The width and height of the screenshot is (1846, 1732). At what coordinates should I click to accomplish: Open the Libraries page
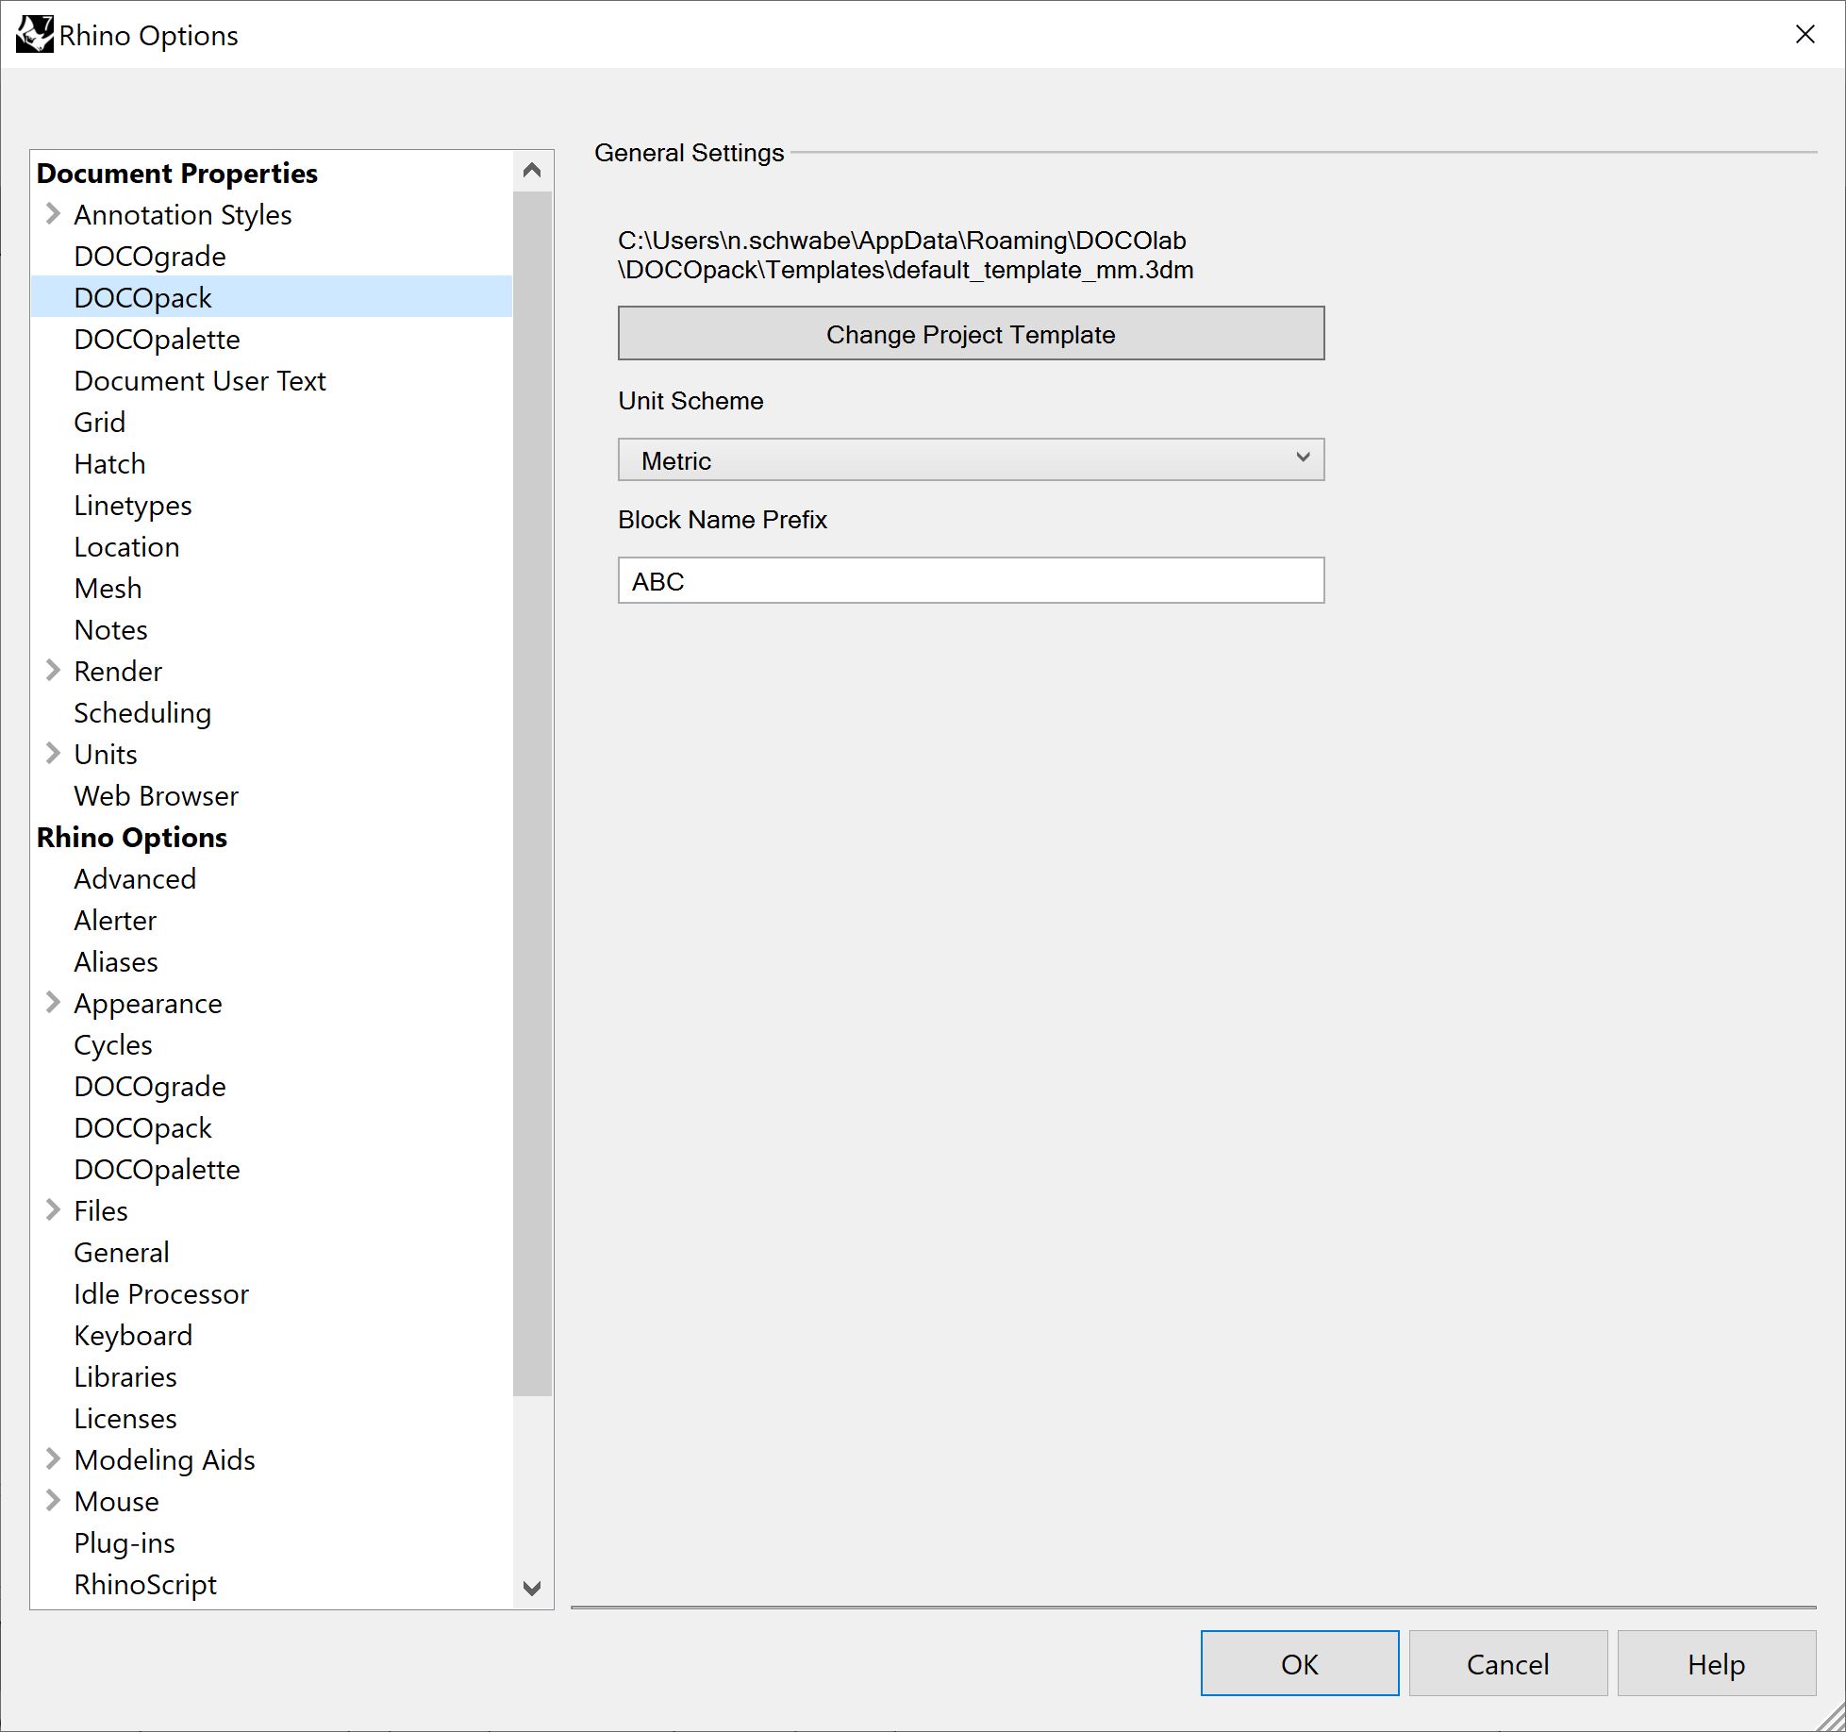click(125, 1377)
